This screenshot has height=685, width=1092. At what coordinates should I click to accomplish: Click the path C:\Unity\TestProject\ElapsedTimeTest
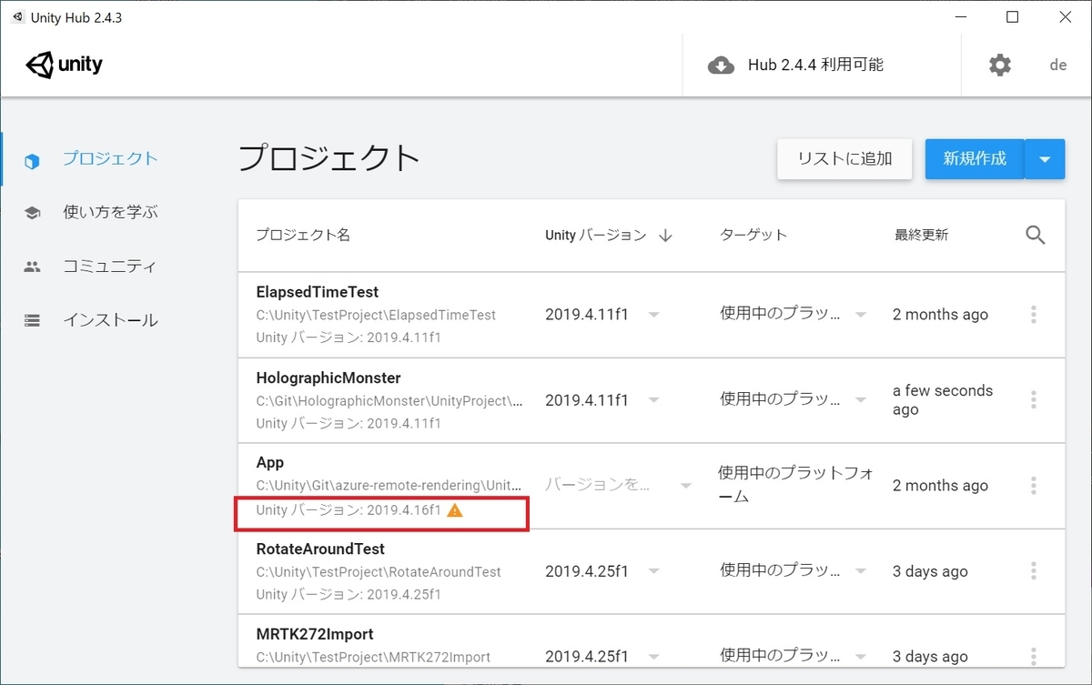tap(376, 315)
